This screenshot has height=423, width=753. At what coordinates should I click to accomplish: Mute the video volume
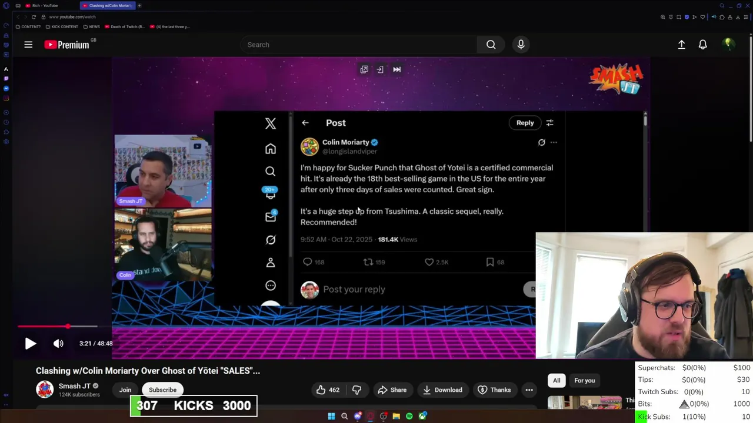[58, 344]
